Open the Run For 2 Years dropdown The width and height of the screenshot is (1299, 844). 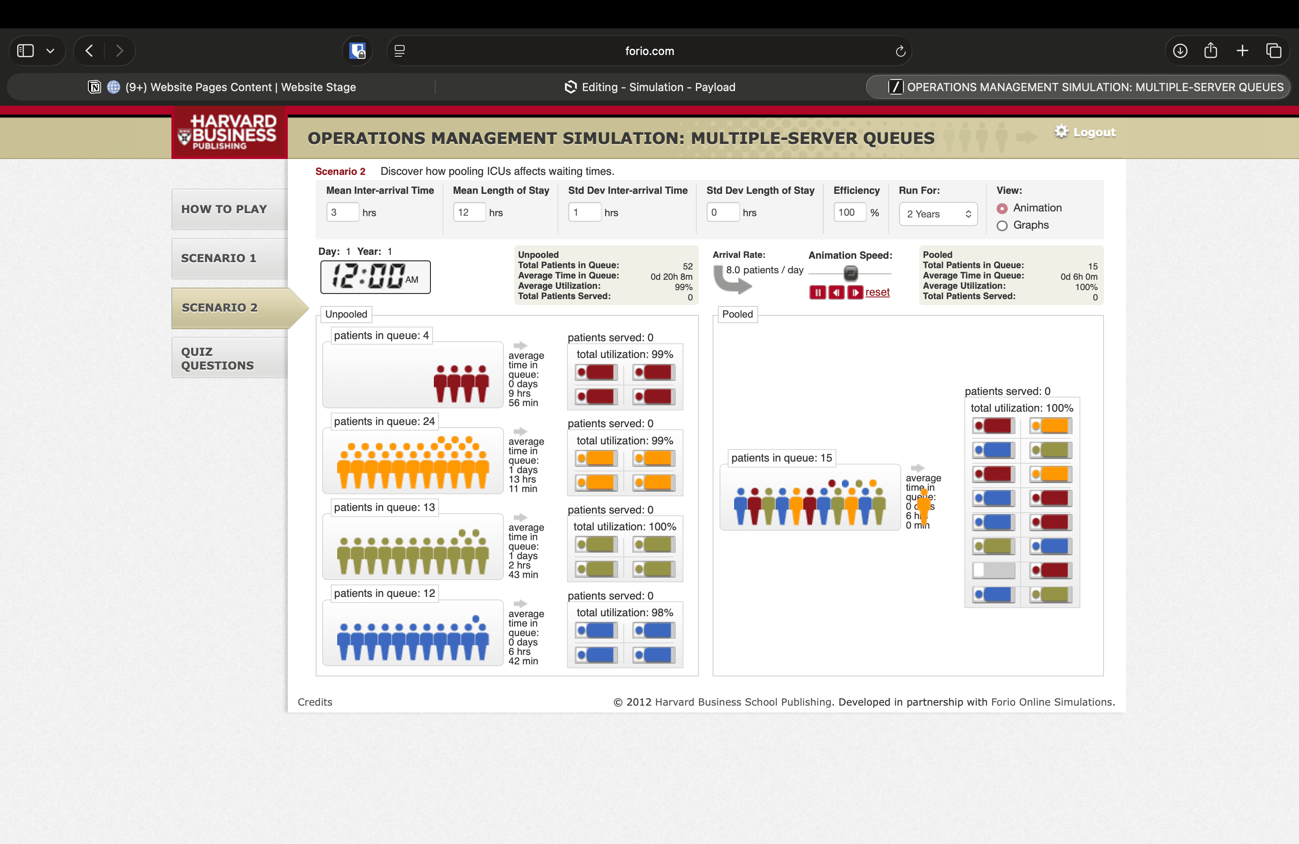[x=938, y=214]
